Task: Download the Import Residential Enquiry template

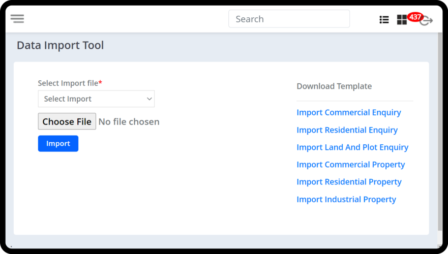Action: click(x=347, y=130)
